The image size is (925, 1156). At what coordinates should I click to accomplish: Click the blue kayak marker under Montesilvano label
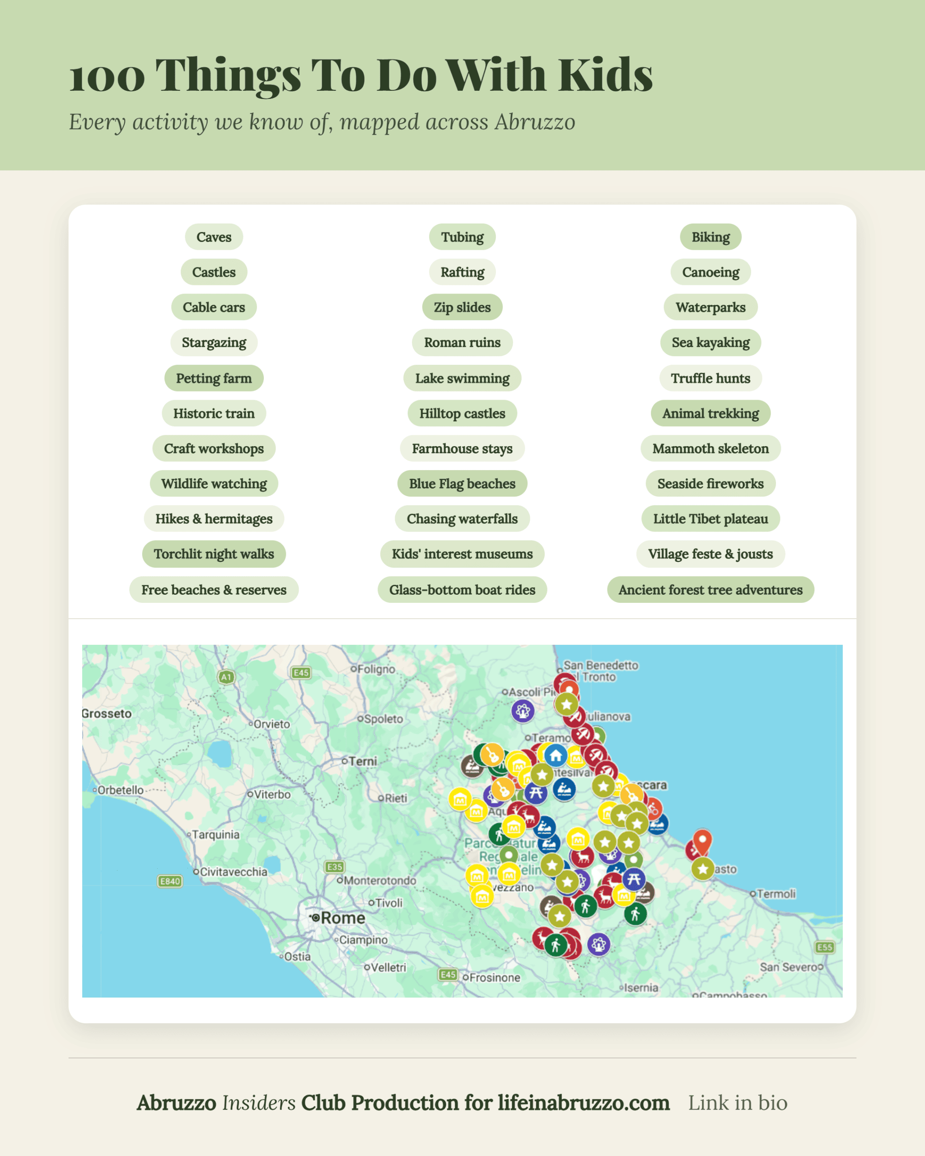564,789
